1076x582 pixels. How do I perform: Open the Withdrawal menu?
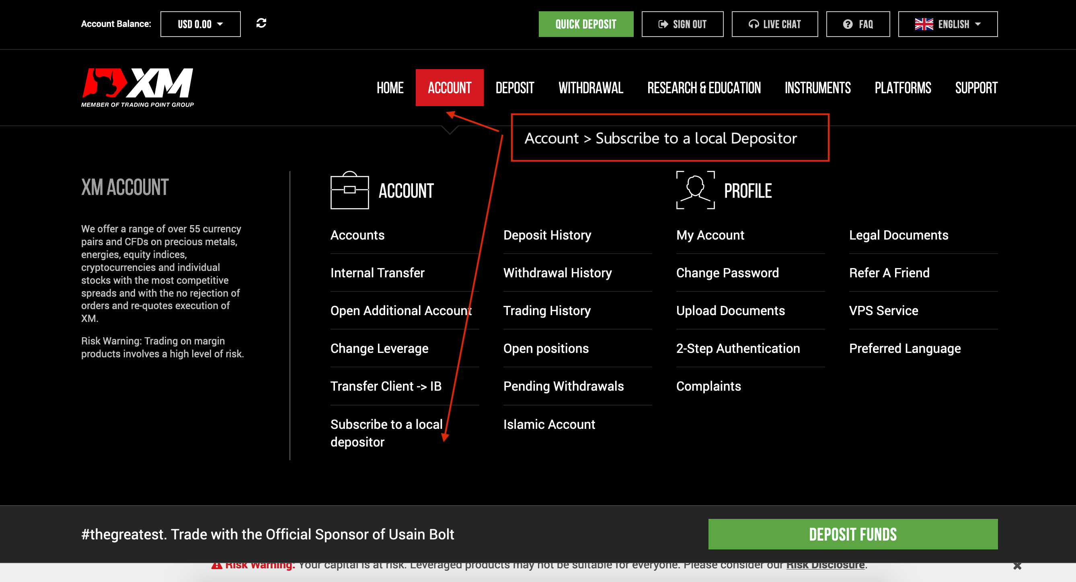pos(591,88)
